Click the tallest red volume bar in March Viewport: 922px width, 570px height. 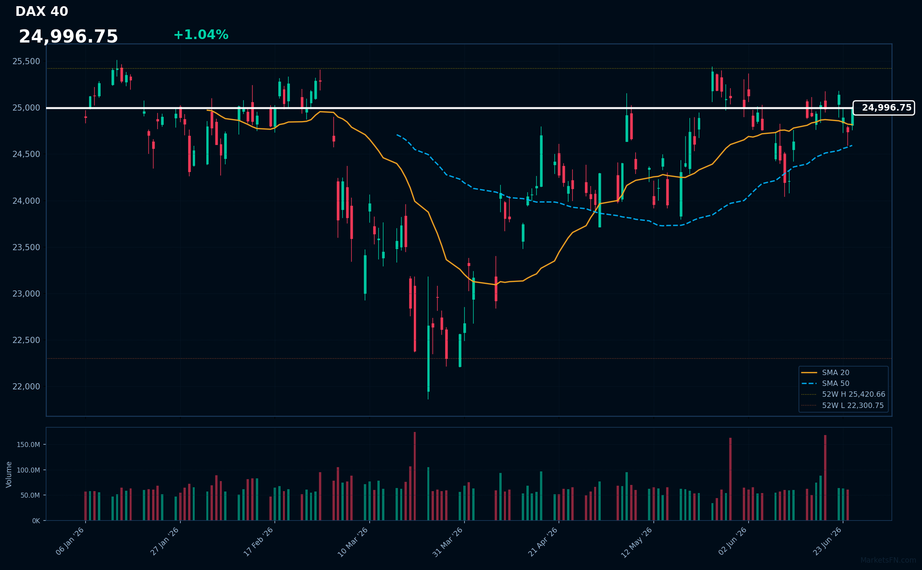415,476
